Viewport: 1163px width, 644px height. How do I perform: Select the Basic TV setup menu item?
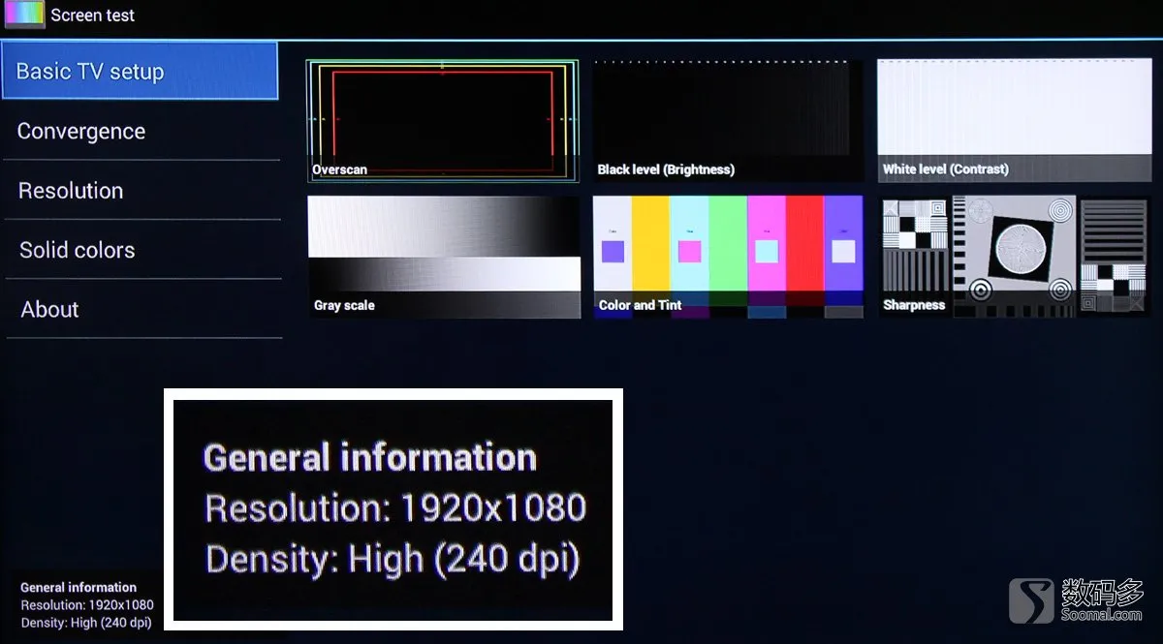click(140, 71)
